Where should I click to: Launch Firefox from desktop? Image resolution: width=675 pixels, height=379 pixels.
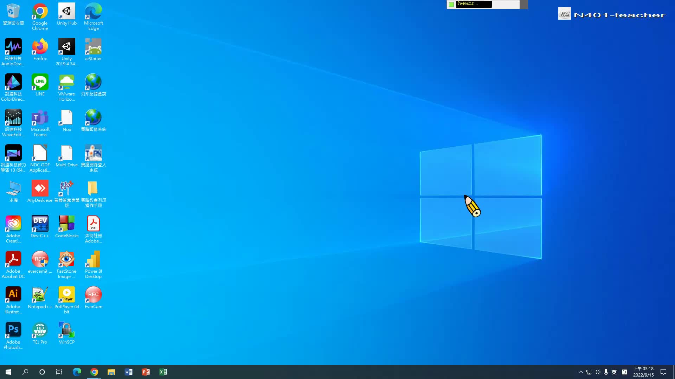click(x=40, y=49)
